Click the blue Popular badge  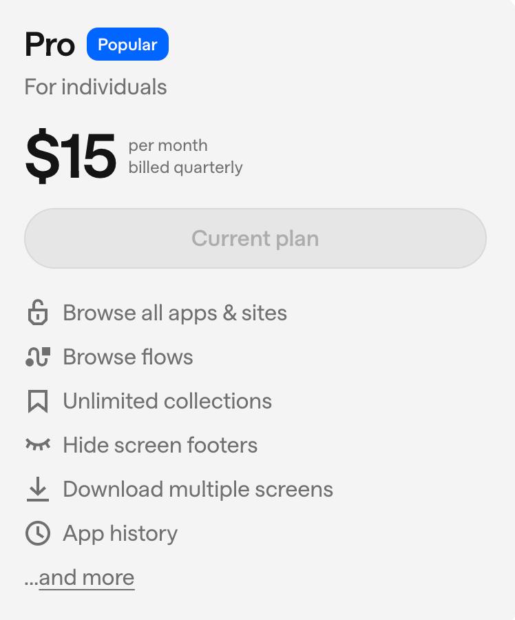(127, 44)
